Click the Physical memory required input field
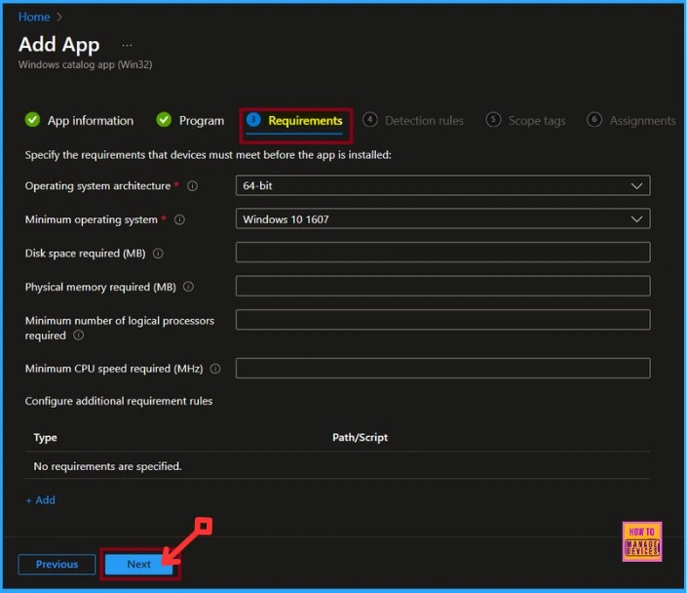 coord(443,287)
